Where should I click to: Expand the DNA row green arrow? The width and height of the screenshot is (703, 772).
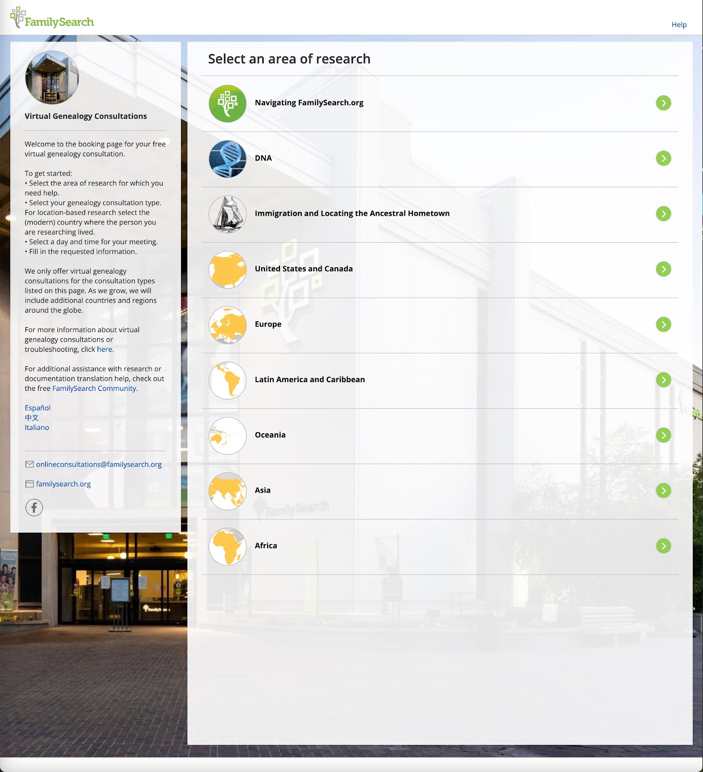(663, 158)
